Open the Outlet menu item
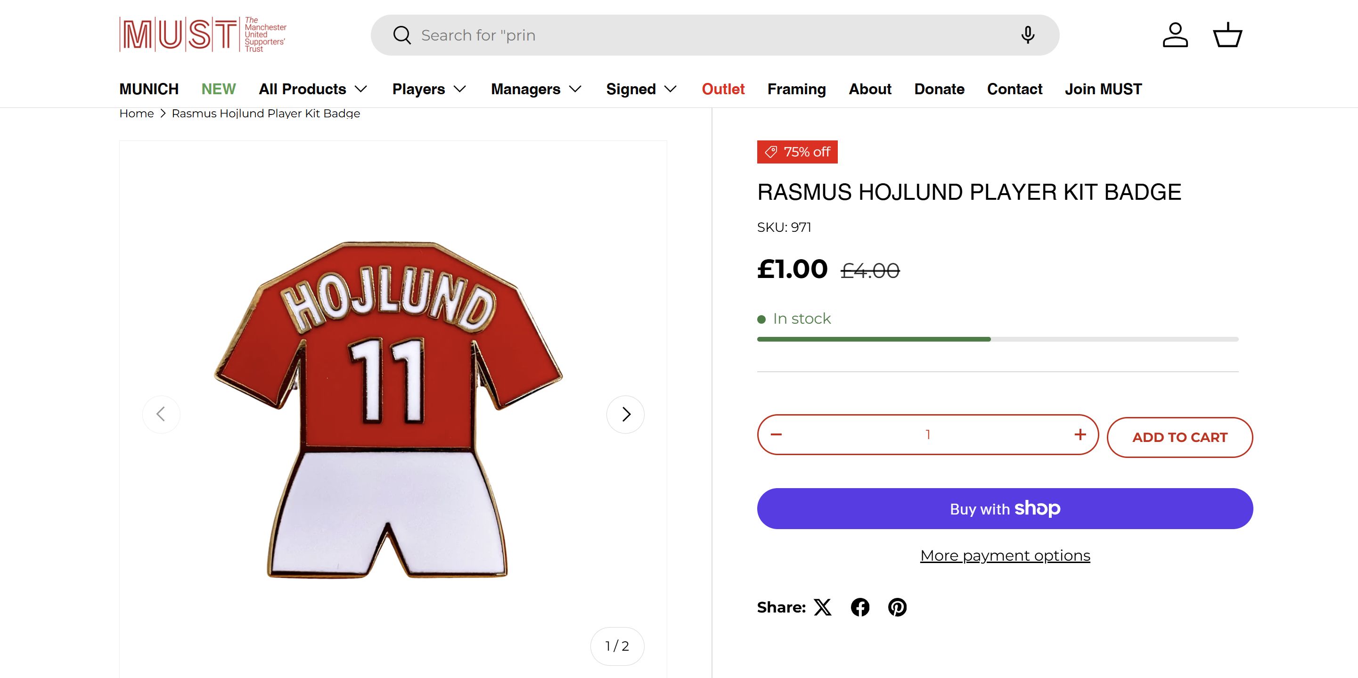Viewport: 1358px width, 678px height. tap(723, 89)
